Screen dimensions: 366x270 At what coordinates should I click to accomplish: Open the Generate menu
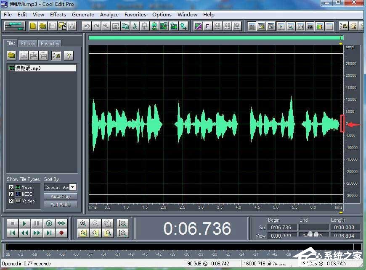pos(83,14)
